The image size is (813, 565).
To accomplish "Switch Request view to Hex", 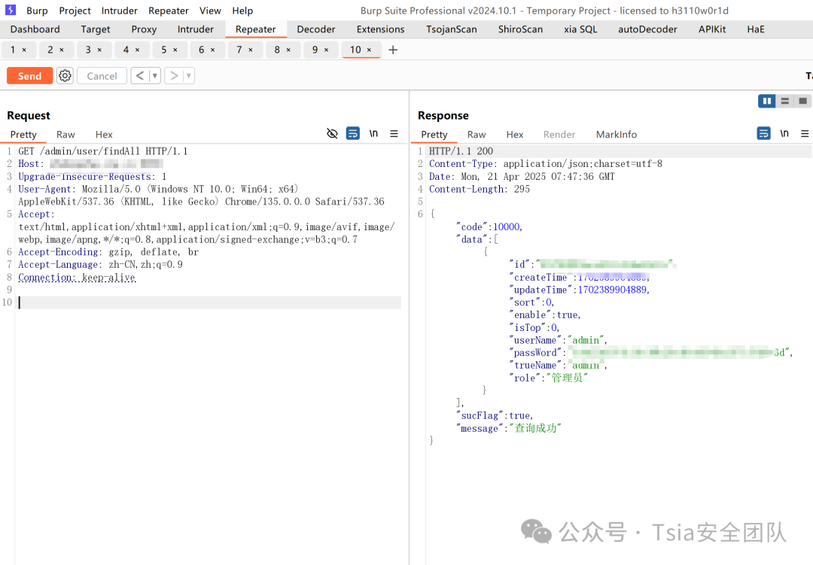I will point(104,134).
